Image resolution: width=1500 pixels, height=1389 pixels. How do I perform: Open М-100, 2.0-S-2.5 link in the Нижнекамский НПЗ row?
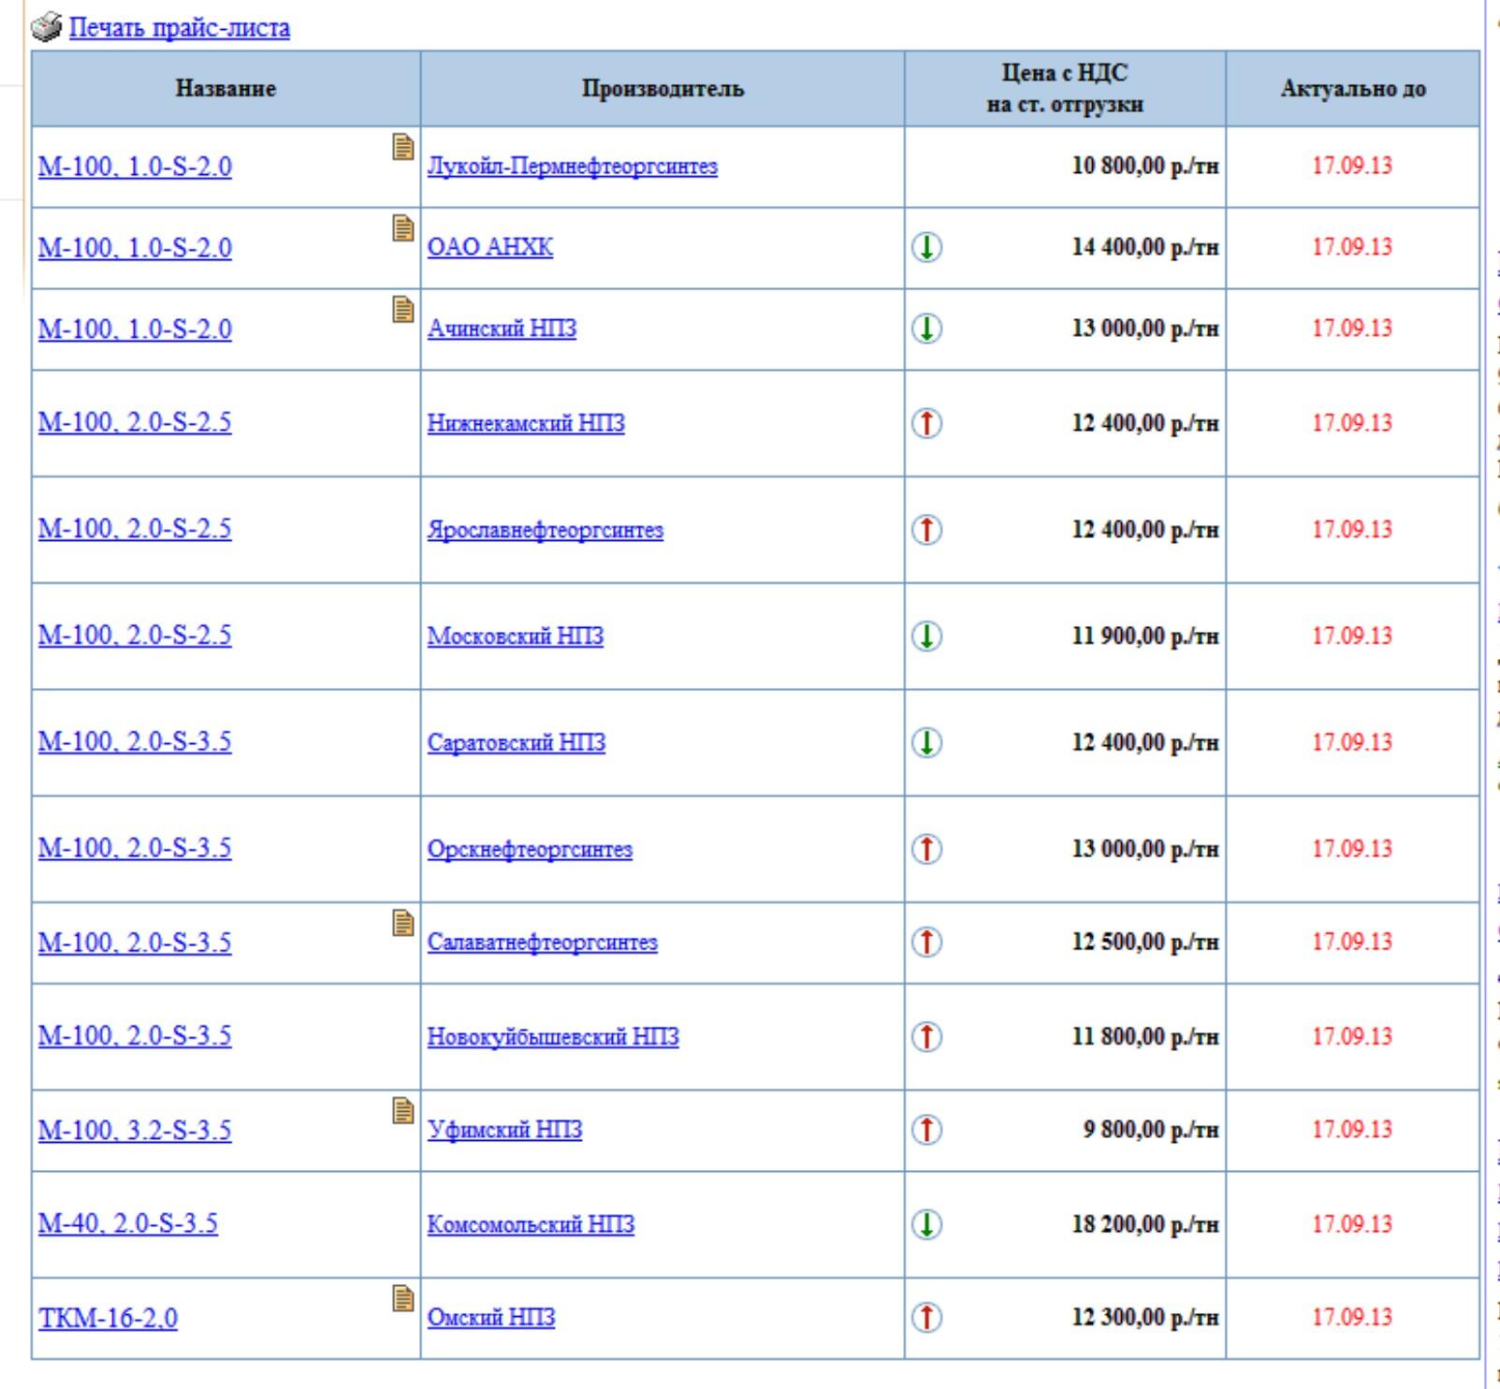(135, 424)
